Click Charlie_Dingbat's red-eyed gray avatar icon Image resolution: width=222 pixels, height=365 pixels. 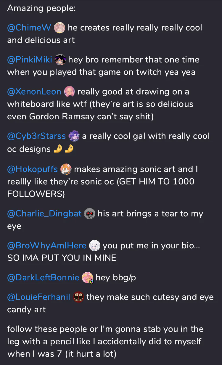tap(90, 214)
